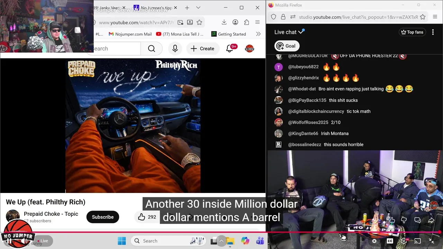Image resolution: width=443 pixels, height=249 pixels.
Task: Click the @KingDante66 chat username
Action: (x=303, y=133)
